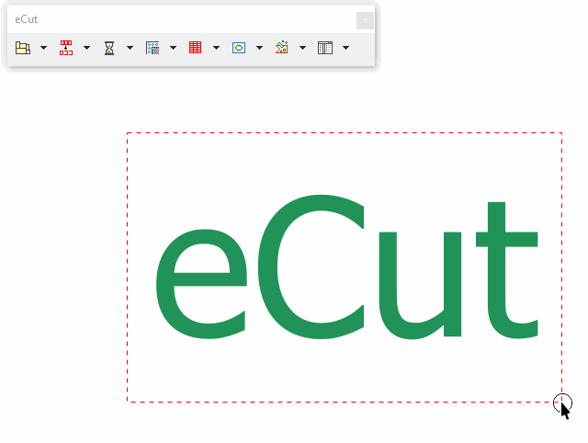Image resolution: width=588 pixels, height=443 pixels.
Task: Click the hourglass icon in eCut toolbar
Action: click(x=109, y=48)
